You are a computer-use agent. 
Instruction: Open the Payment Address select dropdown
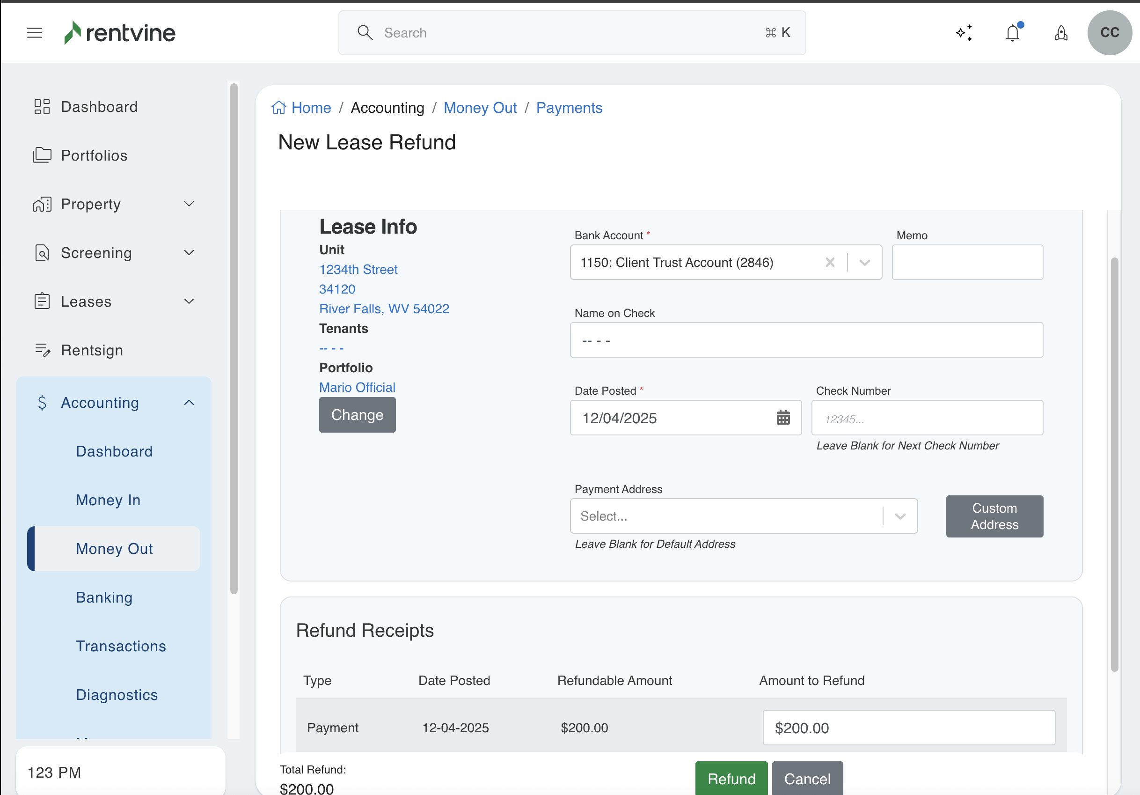pyautogui.click(x=899, y=516)
